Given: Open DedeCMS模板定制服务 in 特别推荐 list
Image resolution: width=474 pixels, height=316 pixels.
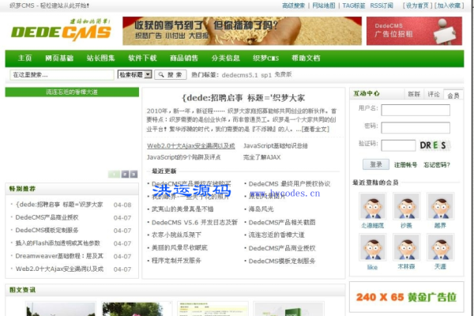Looking at the screenshot, I should (x=47, y=231).
